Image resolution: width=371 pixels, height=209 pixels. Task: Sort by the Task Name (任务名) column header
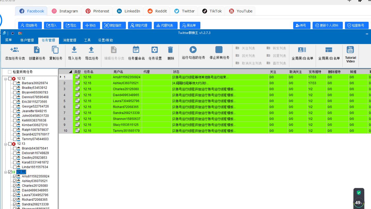coord(97,72)
